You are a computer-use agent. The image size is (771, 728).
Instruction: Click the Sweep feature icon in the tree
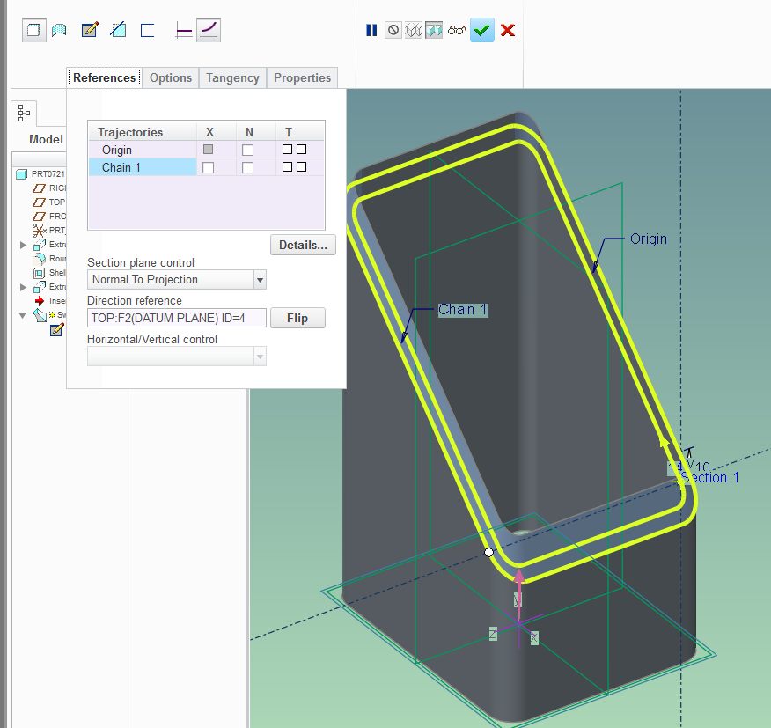[40, 315]
